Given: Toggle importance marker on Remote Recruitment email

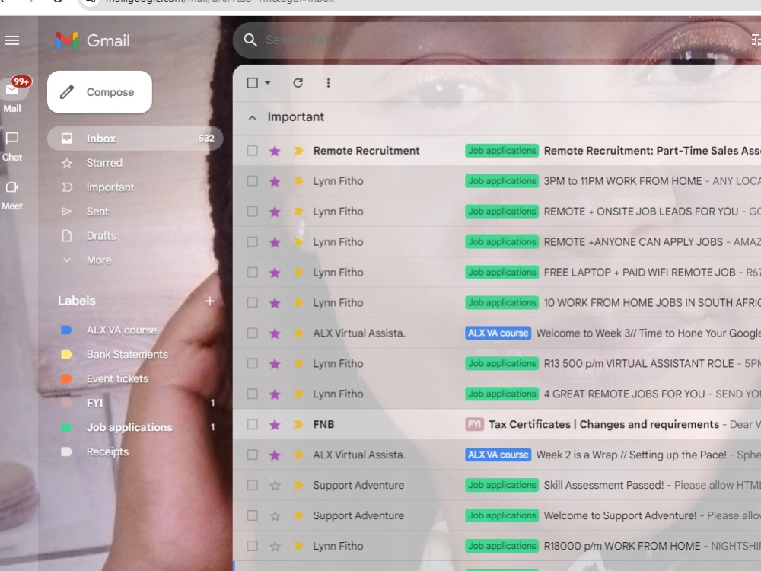Looking at the screenshot, I should (x=298, y=151).
